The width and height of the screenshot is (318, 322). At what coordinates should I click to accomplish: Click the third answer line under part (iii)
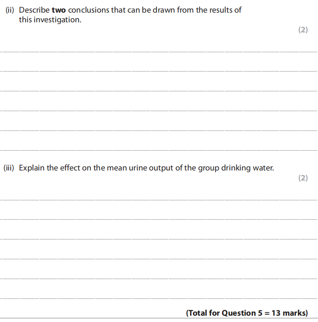[159, 239]
